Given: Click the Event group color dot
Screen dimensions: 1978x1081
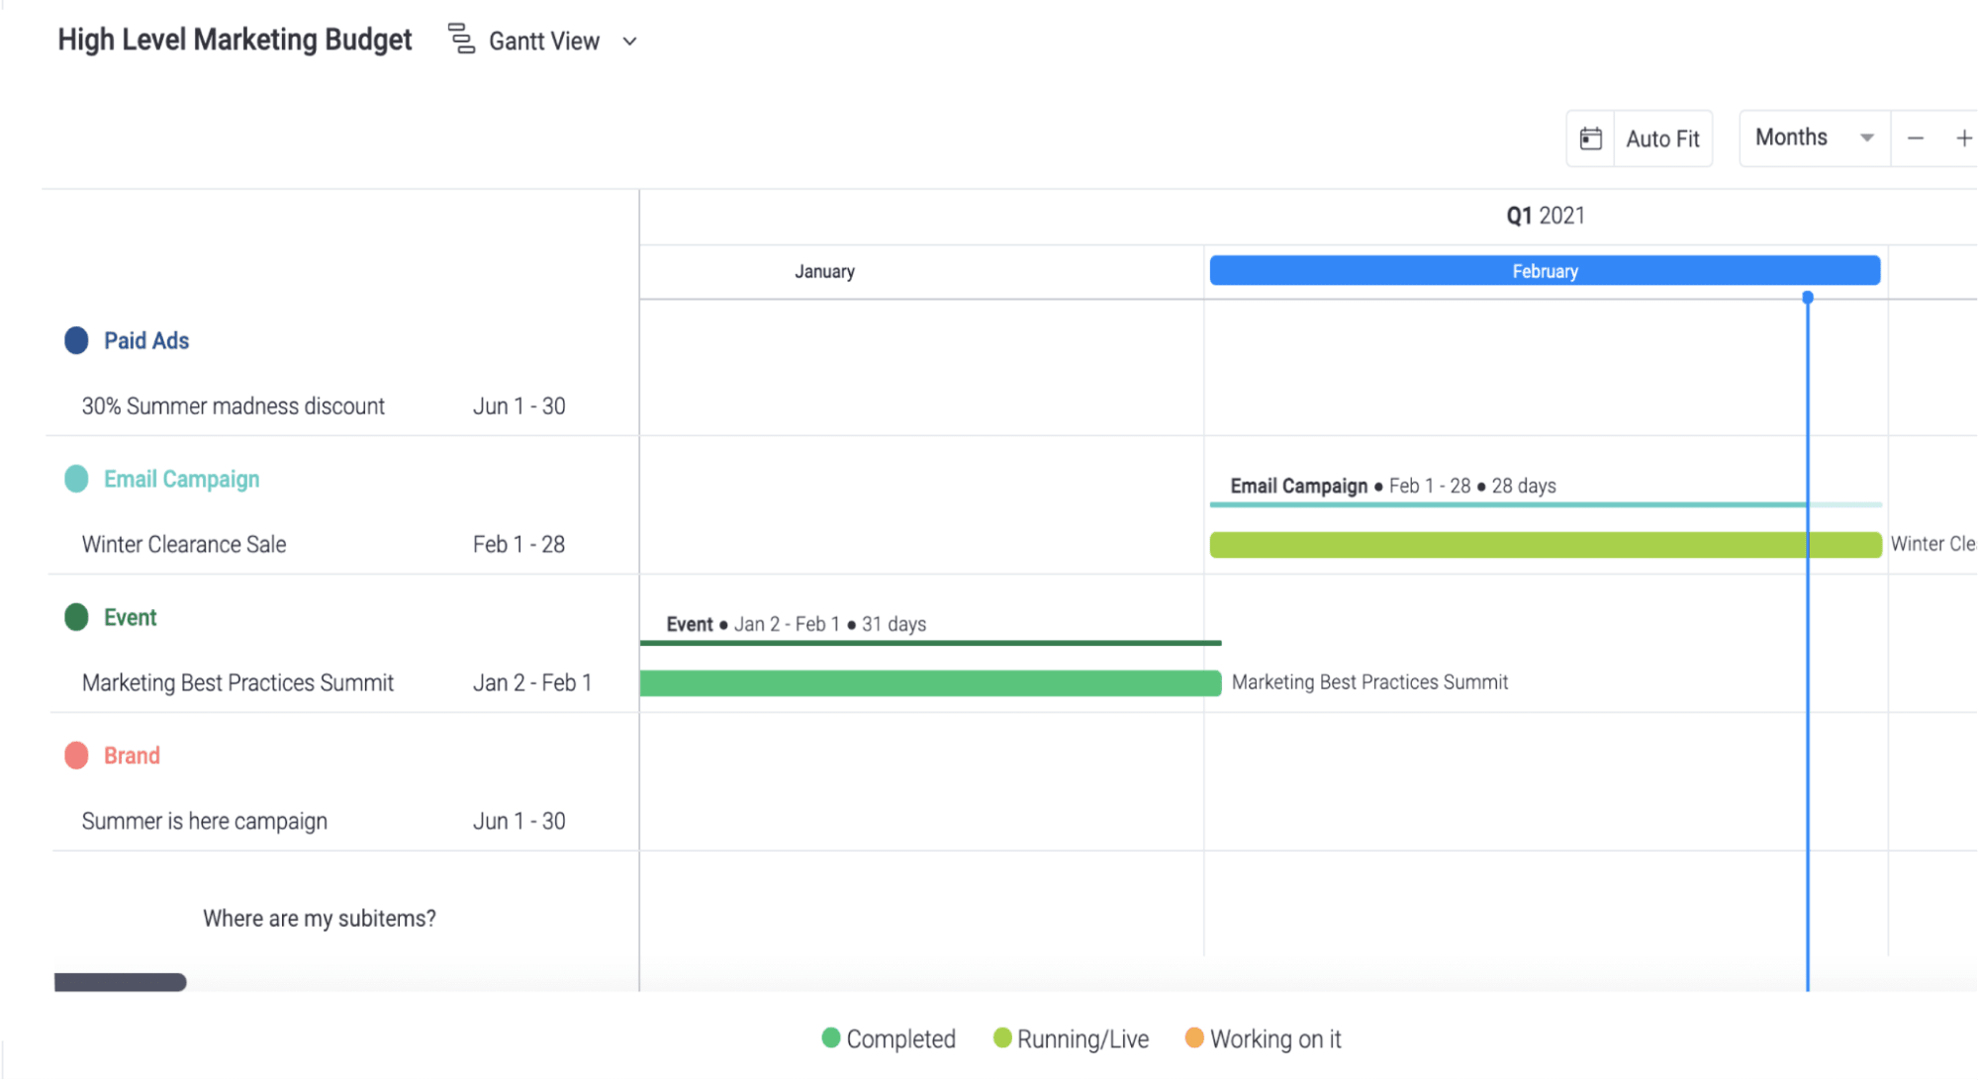Looking at the screenshot, I should click(76, 617).
